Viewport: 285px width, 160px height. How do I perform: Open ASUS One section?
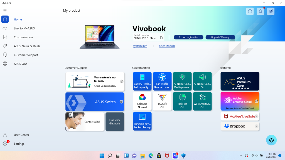(x=21, y=64)
